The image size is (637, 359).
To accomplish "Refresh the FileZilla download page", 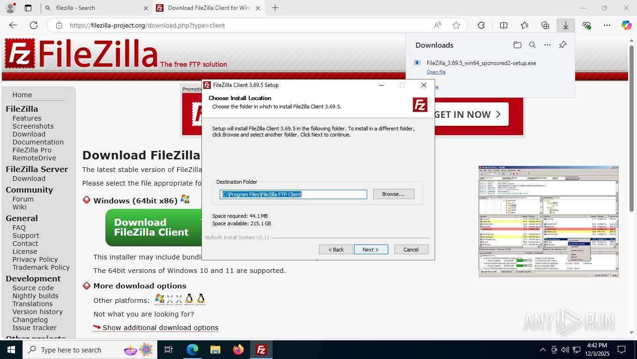I will [34, 25].
